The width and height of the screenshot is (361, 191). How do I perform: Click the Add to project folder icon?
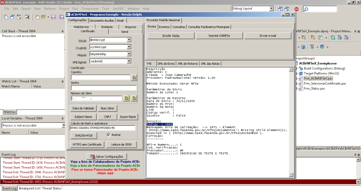click(304, 37)
